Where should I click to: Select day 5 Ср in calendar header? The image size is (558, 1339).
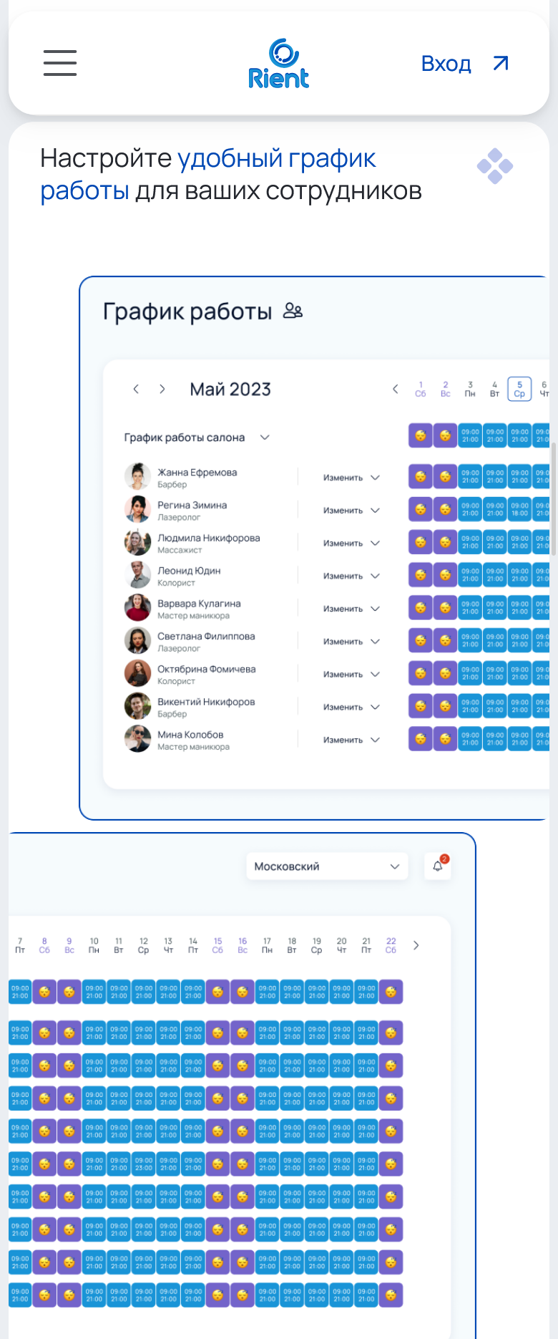[519, 389]
